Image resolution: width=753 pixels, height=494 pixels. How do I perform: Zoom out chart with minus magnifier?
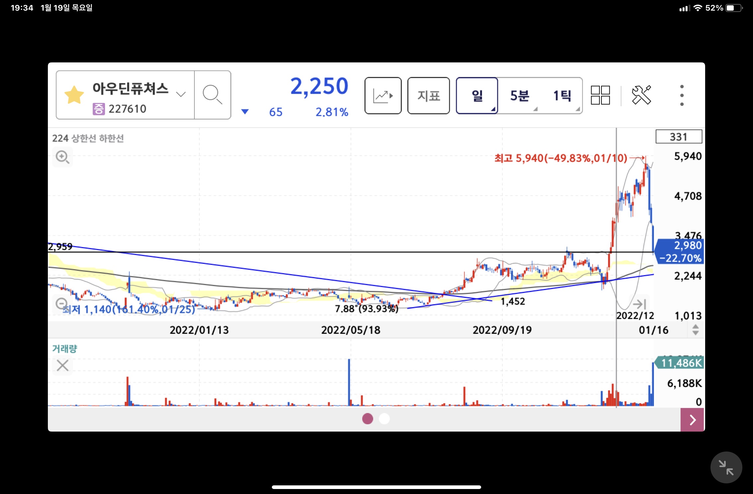[x=62, y=303]
